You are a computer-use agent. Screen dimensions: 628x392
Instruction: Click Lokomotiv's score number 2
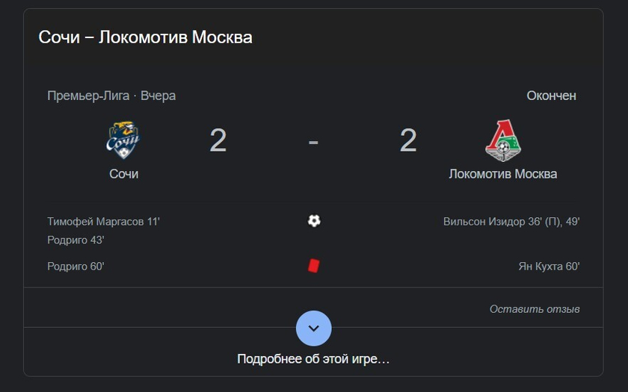[408, 140]
